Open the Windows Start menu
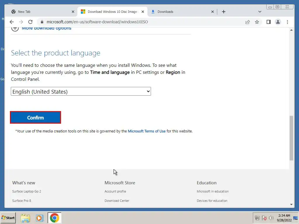299x224 pixels. tap(8, 218)
